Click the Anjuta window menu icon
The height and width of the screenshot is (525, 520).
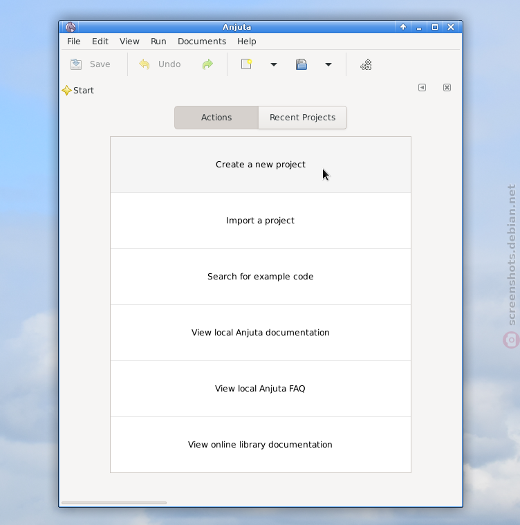[71, 27]
